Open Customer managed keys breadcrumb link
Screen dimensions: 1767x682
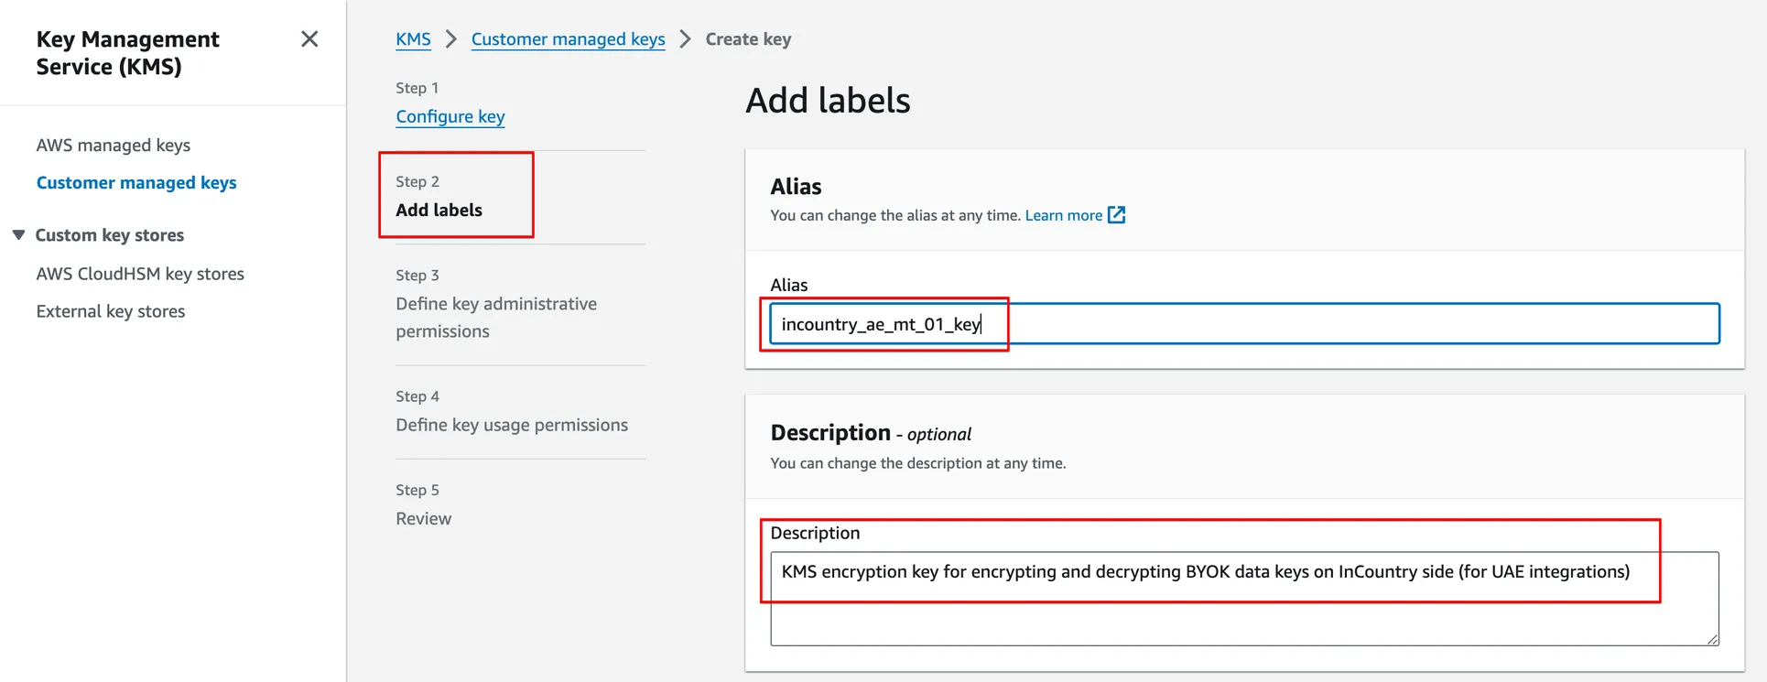[x=568, y=39]
